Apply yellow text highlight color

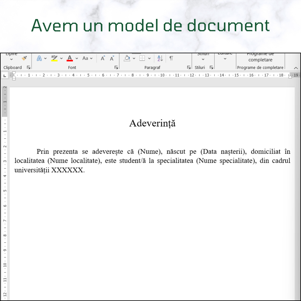[54, 58]
